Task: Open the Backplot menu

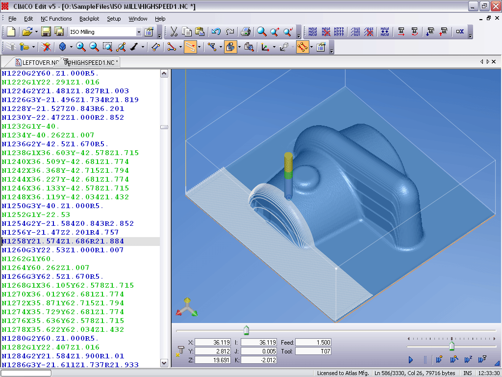Action: point(89,19)
